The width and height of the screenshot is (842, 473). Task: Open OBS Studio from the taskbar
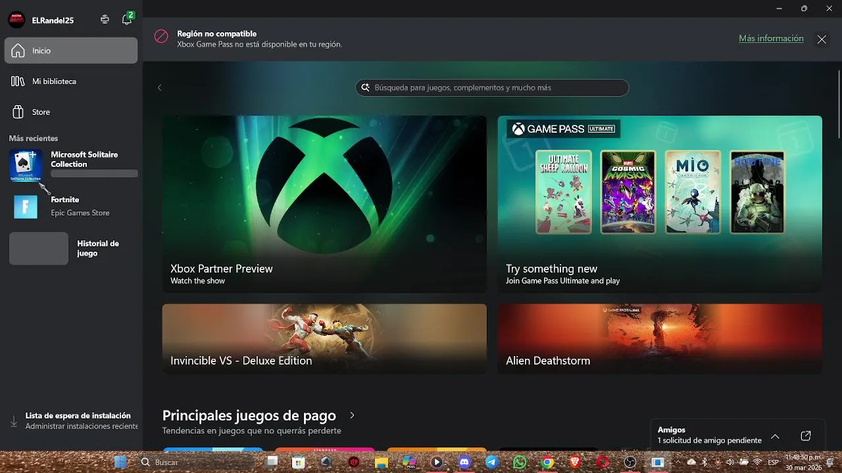[630, 462]
